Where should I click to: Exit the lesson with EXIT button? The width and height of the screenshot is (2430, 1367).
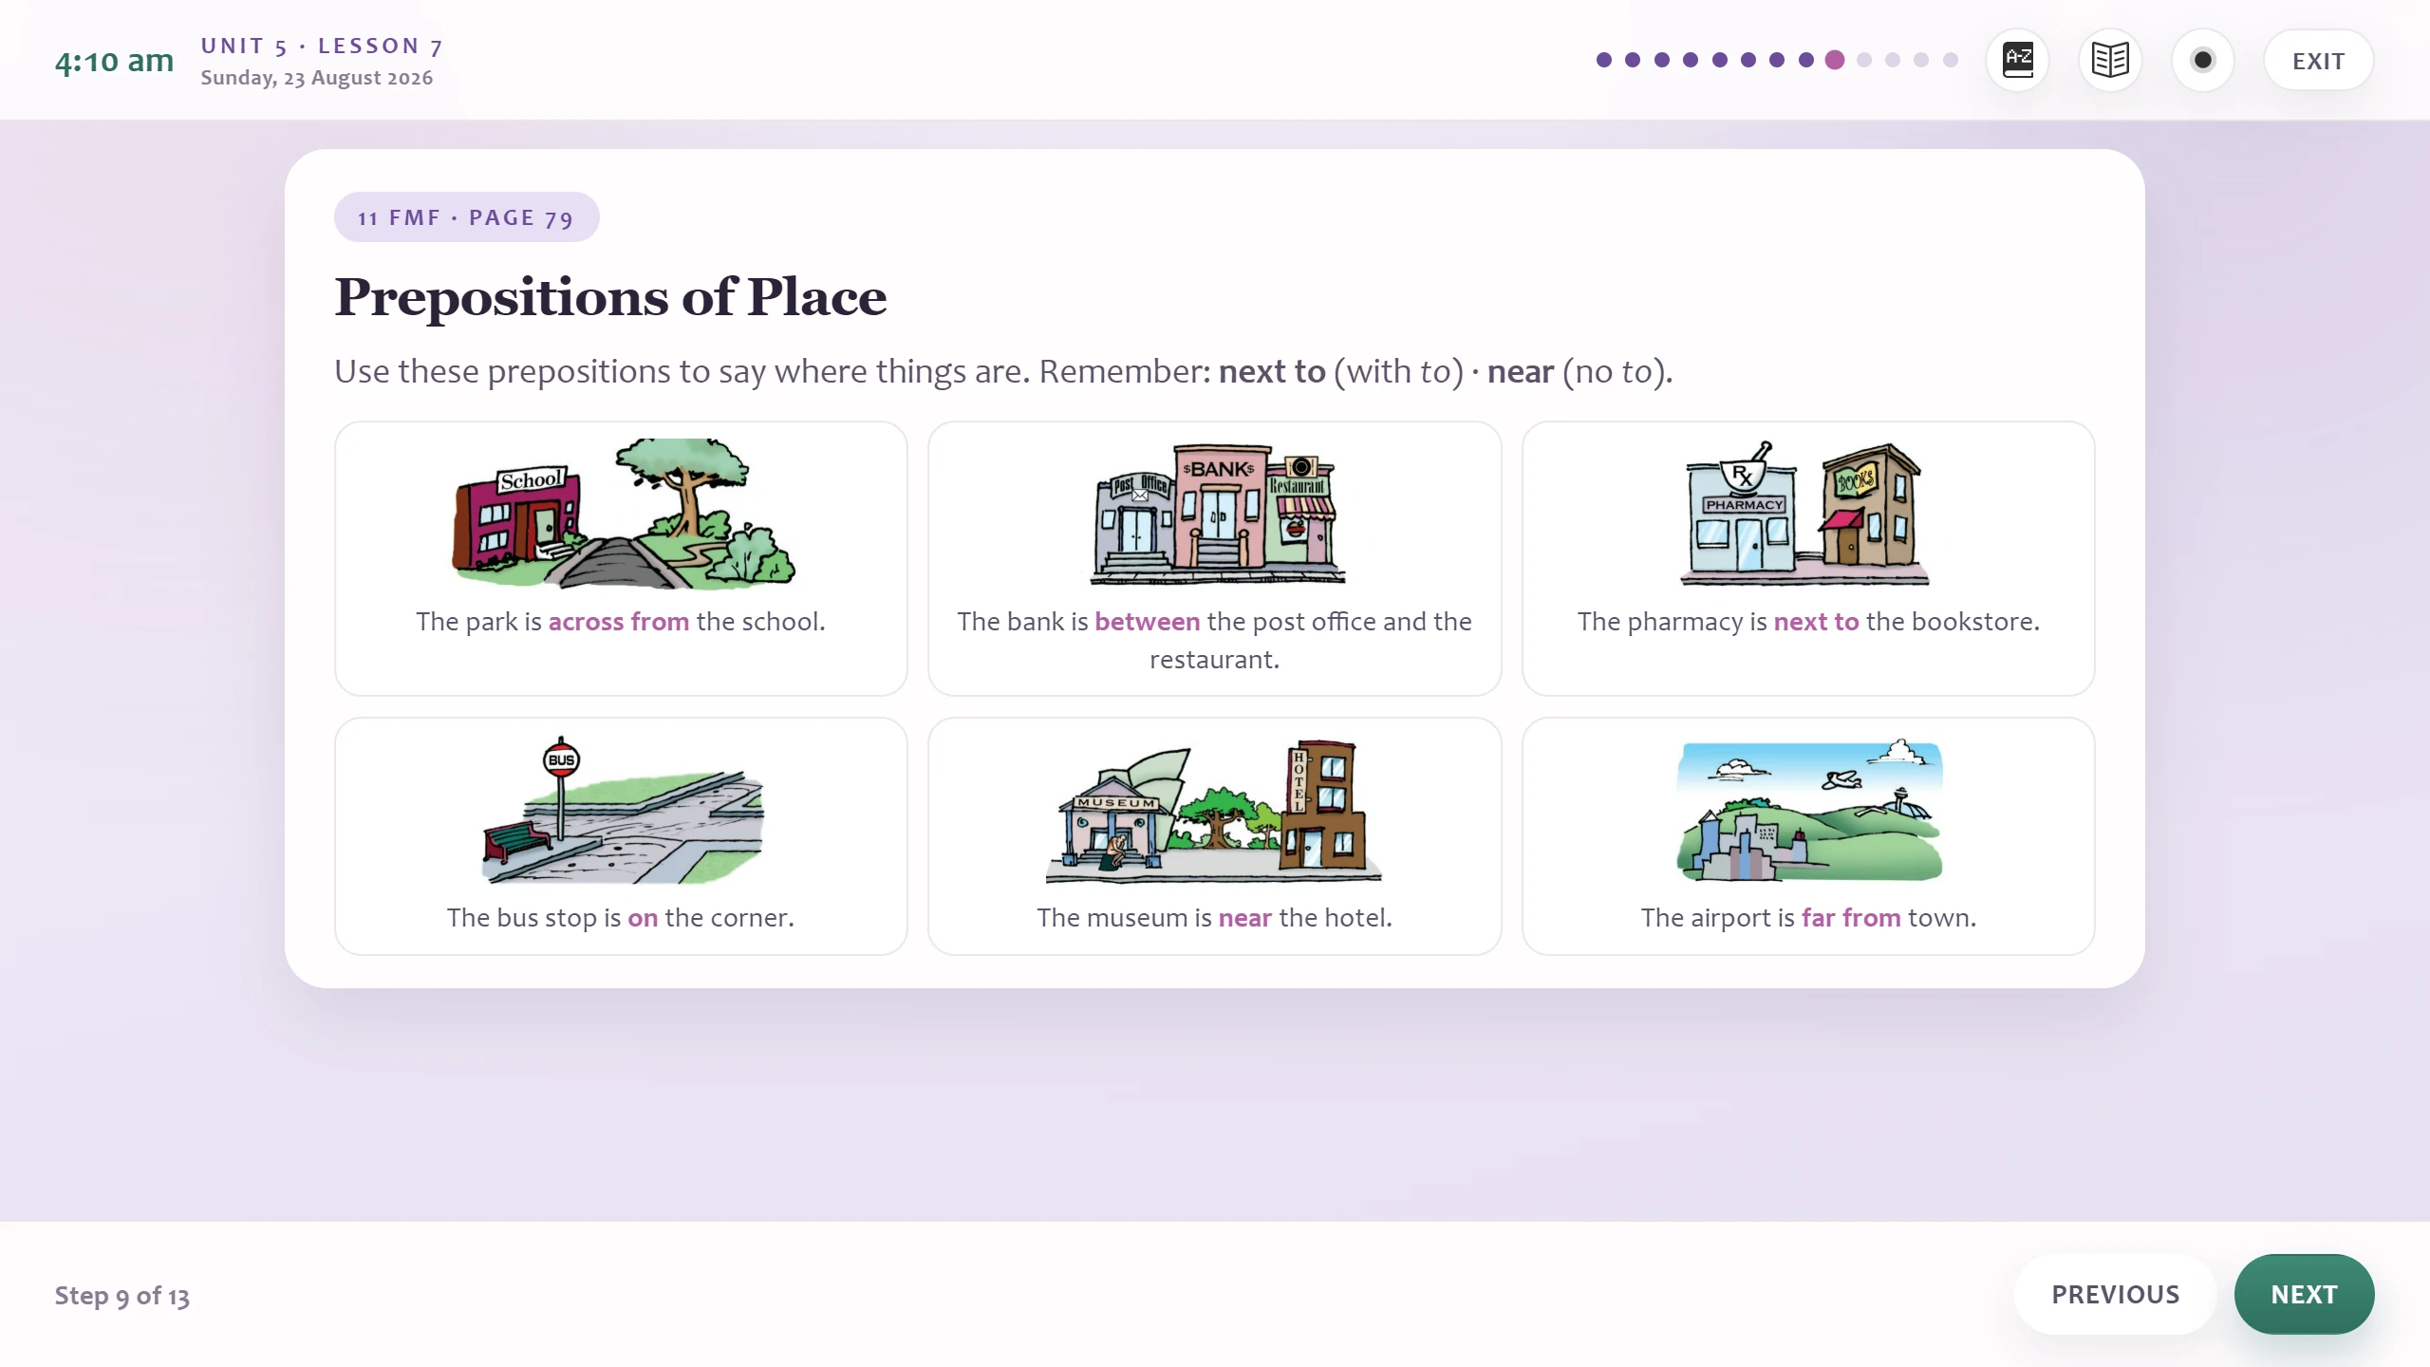(x=2318, y=60)
